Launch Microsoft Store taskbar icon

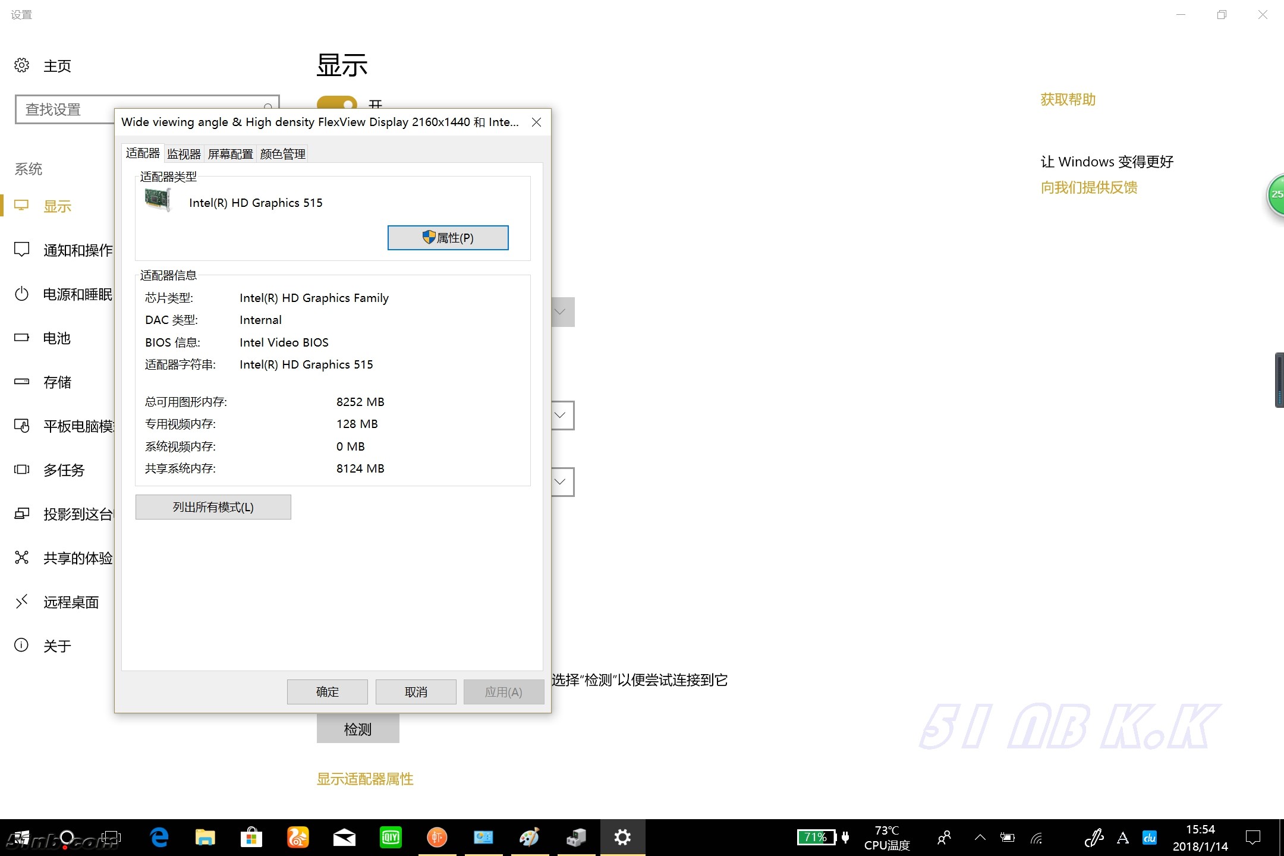point(251,838)
